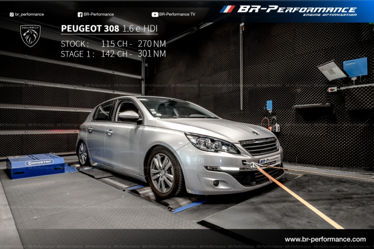
Task: Visit www.br-performance.com link at bottom
Action: pos(325,239)
